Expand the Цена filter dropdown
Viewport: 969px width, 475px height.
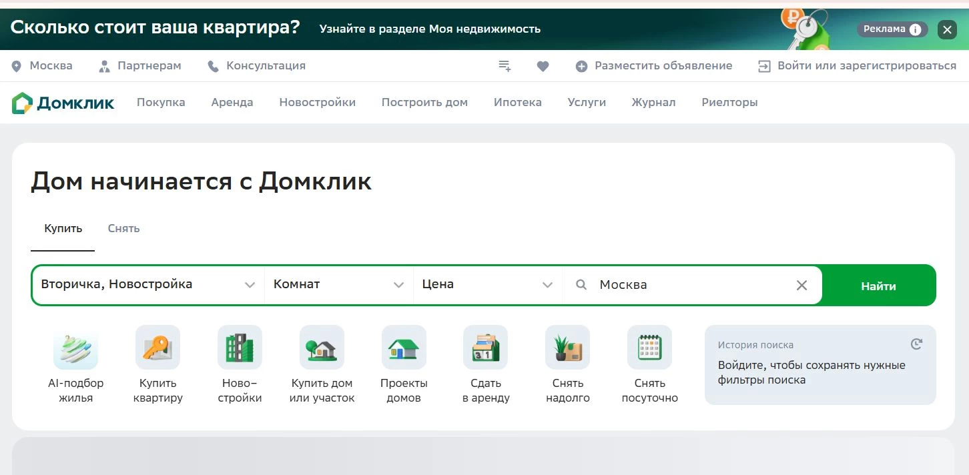(x=548, y=285)
